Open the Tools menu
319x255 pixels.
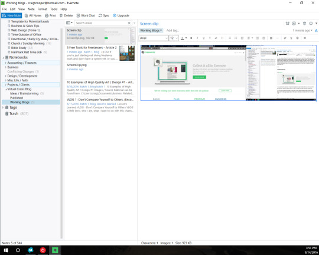pyautogui.click(x=54, y=9)
